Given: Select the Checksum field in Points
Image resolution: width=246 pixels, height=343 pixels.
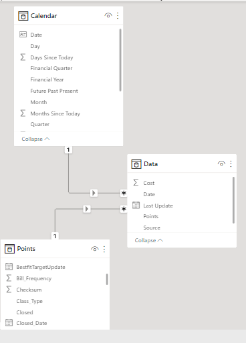Looking at the screenshot, I should coord(29,290).
